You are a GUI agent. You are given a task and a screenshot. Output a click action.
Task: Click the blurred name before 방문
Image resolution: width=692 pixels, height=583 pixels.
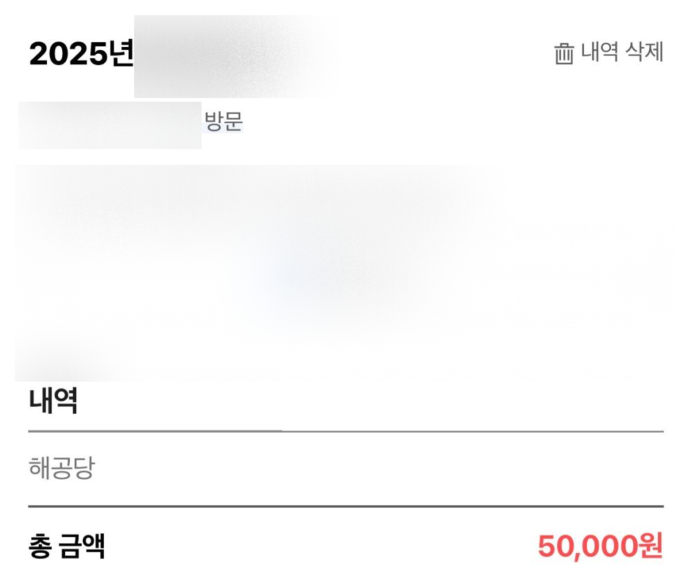109,125
